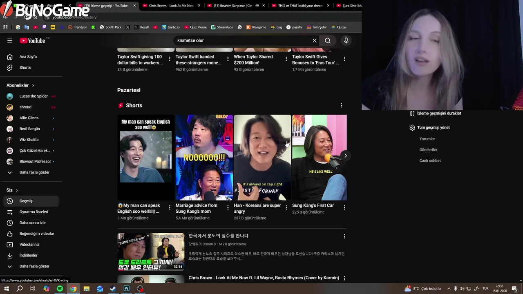
Task: Open the Quiz Please bookmark
Action: (195, 27)
